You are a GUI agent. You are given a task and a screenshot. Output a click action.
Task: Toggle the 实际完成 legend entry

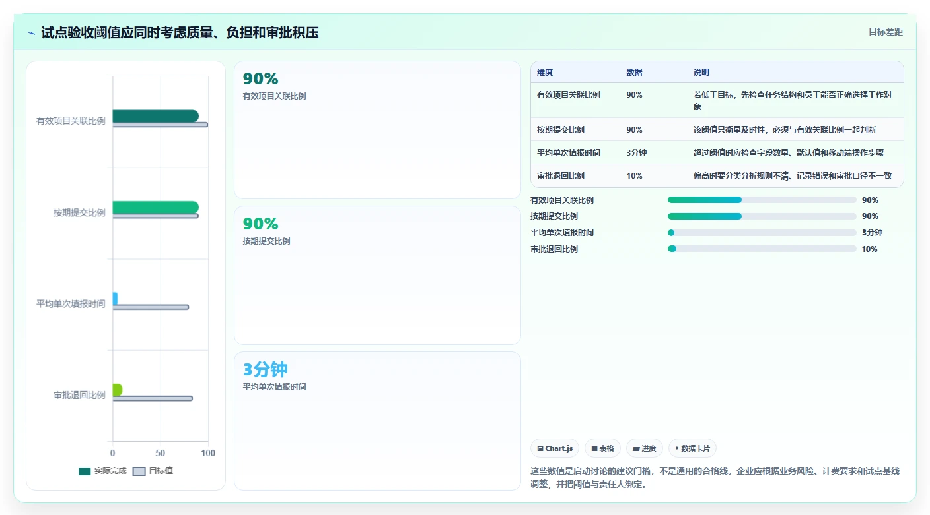coord(102,471)
